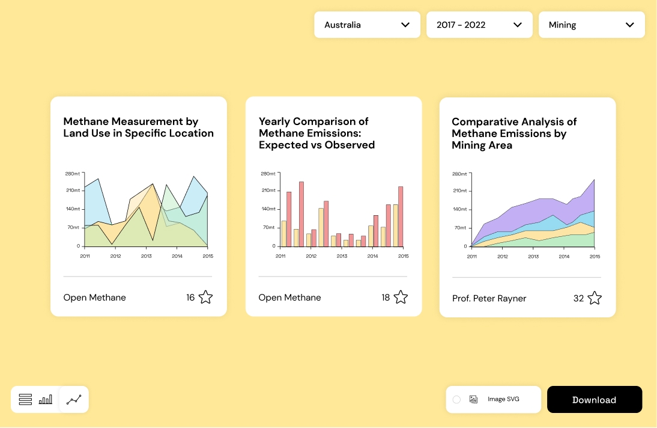The image size is (657, 428).
Task: Open the Methane Measurement by Land Use title
Action: (x=139, y=127)
